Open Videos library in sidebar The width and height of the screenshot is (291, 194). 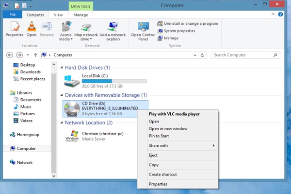[x=23, y=121]
